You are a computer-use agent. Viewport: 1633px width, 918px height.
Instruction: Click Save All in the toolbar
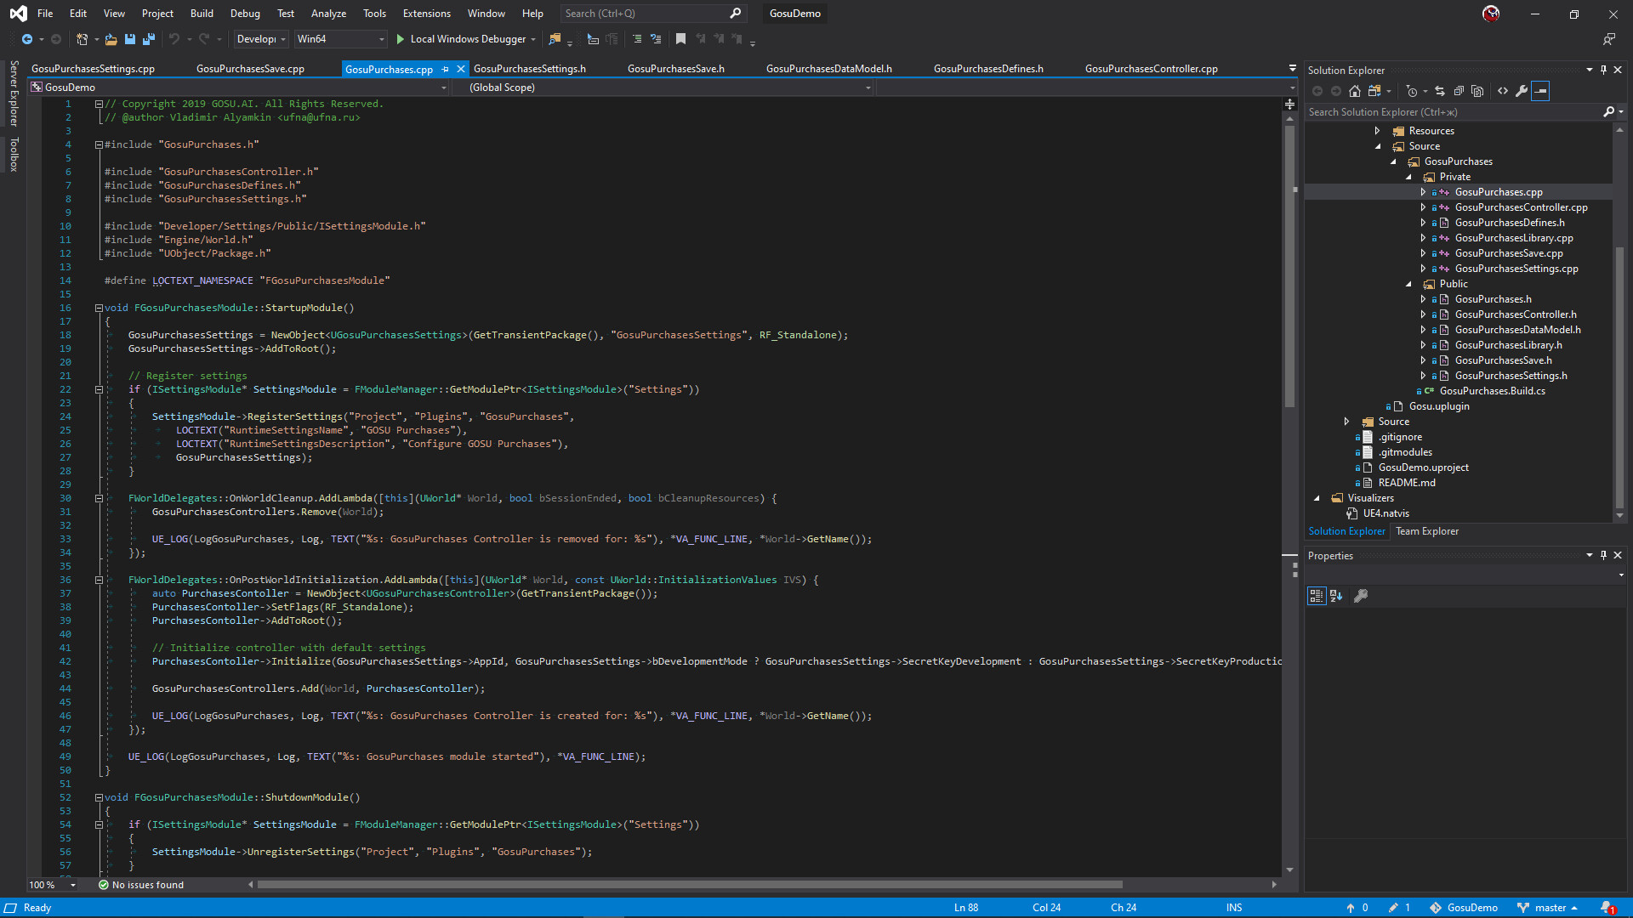pyautogui.click(x=149, y=39)
